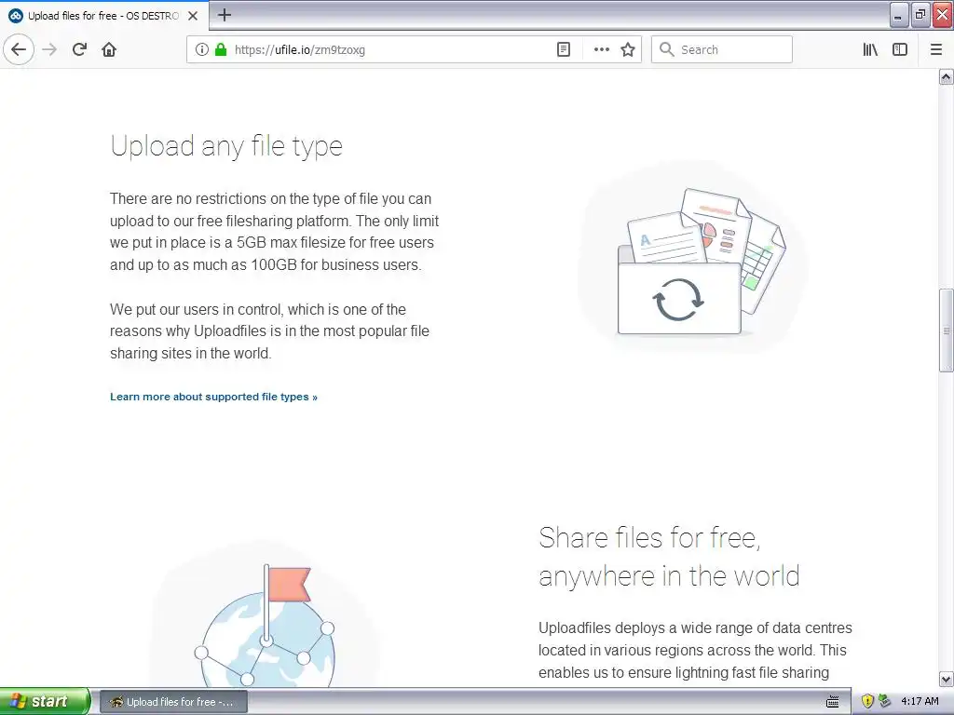Open the Library bookmarks and history icon
This screenshot has width=954, height=715.
(870, 49)
